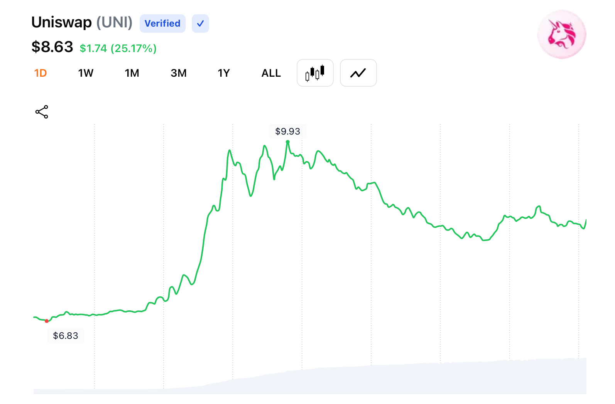Click the Uniswap unicorn logo
The width and height of the screenshot is (615, 404).
tap(561, 35)
